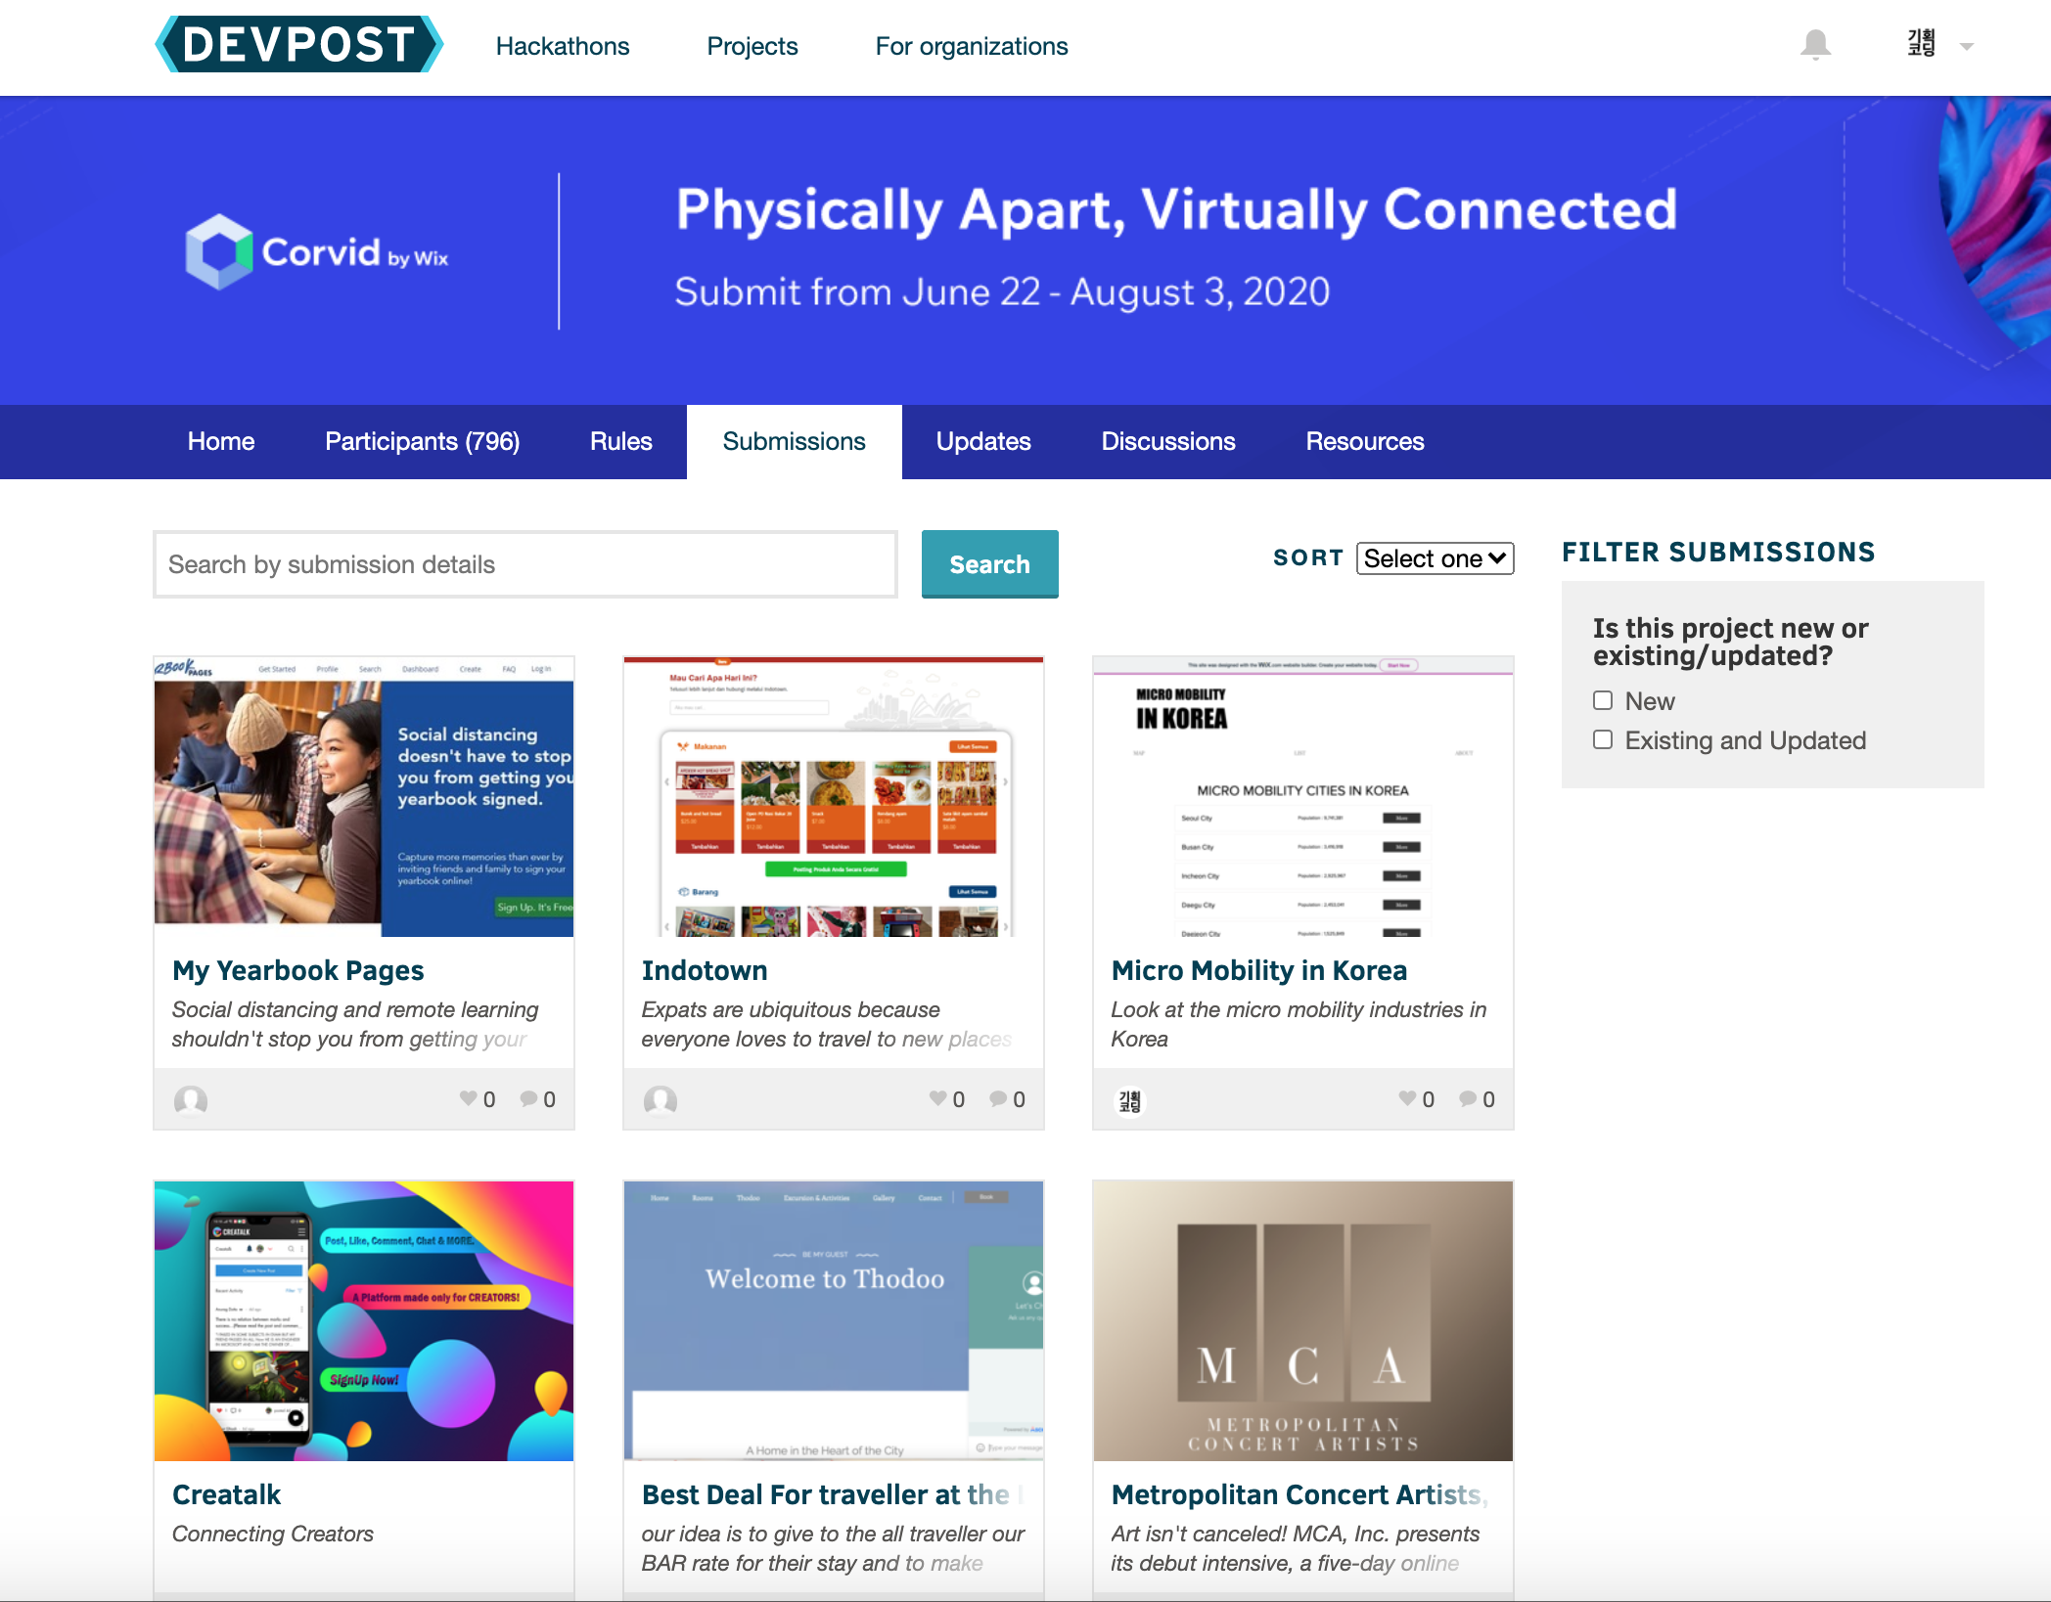Open the Sort select dropdown

(1435, 558)
